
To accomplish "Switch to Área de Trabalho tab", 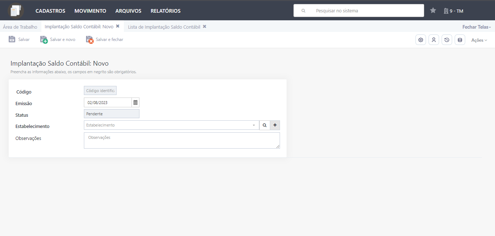I will tap(20, 27).
